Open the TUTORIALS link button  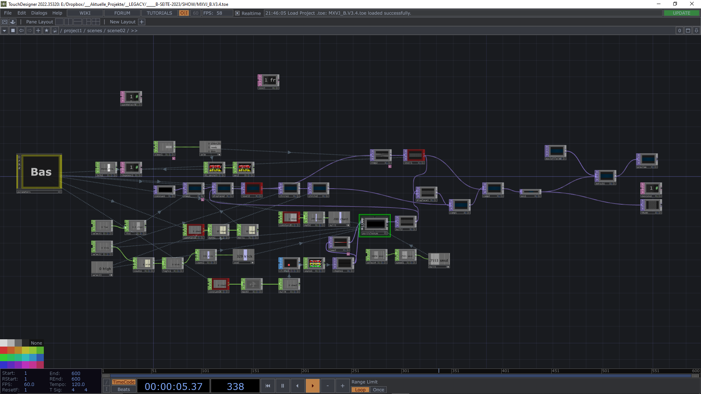point(159,13)
